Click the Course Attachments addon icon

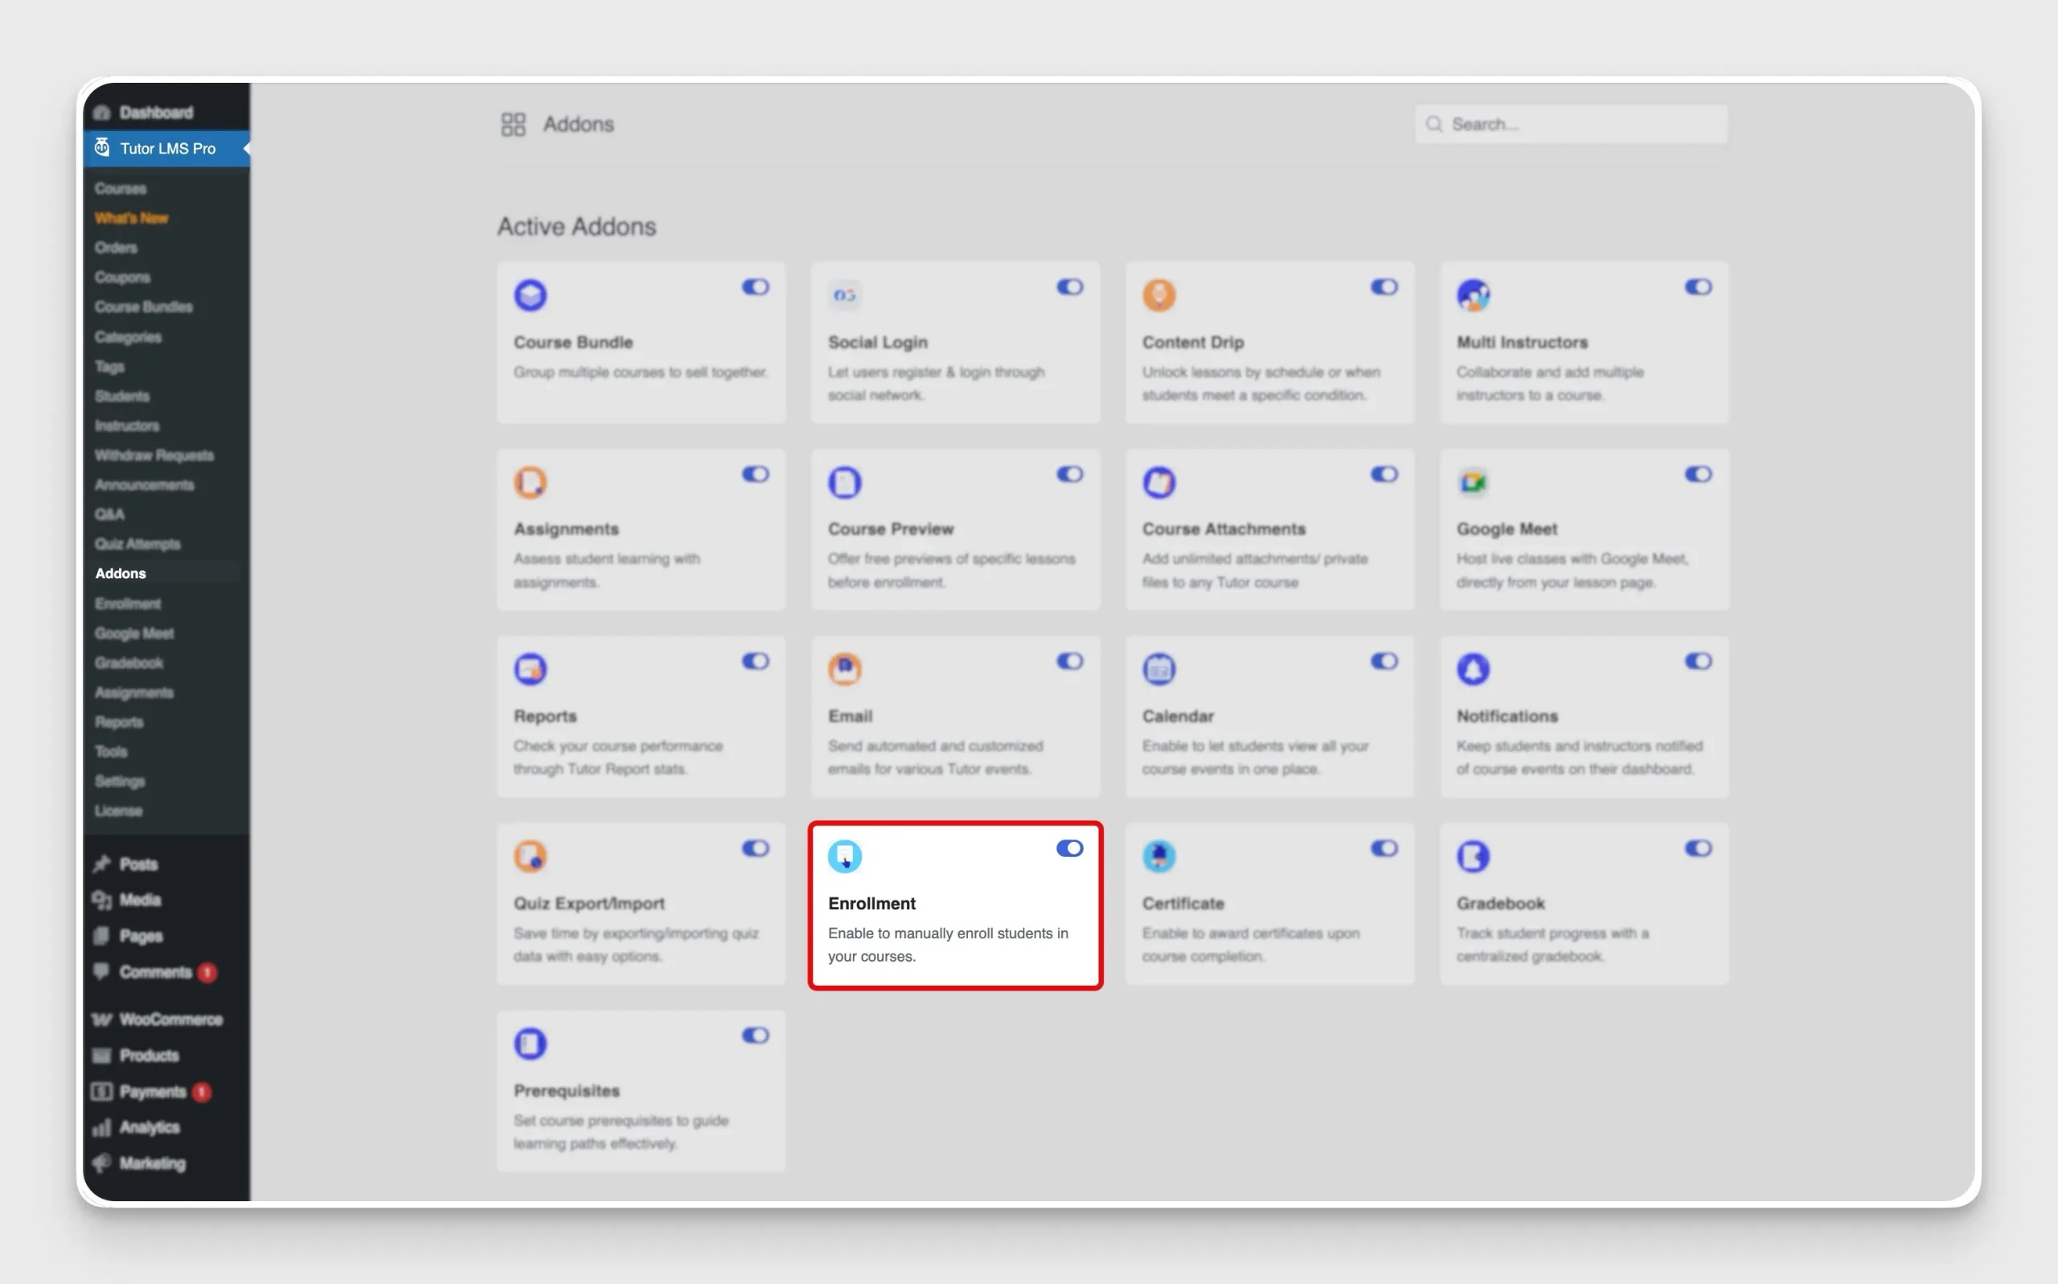point(1159,482)
